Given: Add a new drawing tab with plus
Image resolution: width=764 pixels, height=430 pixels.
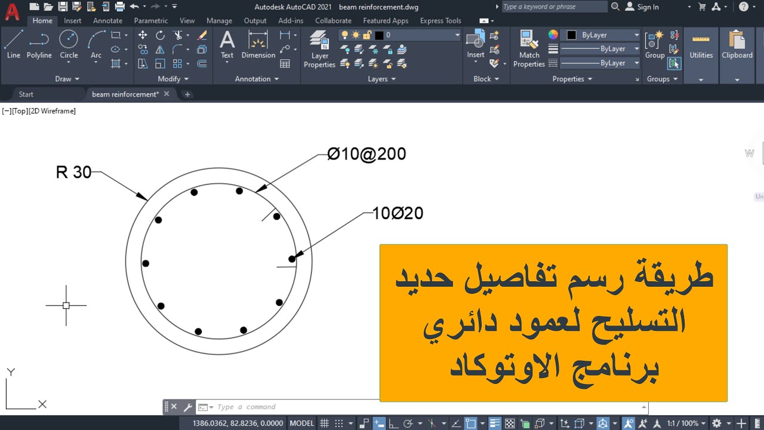Looking at the screenshot, I should [187, 94].
